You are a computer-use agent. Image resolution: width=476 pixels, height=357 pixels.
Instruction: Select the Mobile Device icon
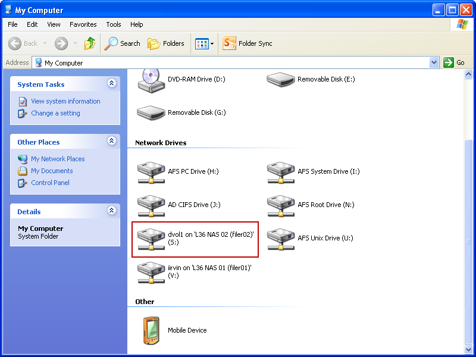(151, 331)
